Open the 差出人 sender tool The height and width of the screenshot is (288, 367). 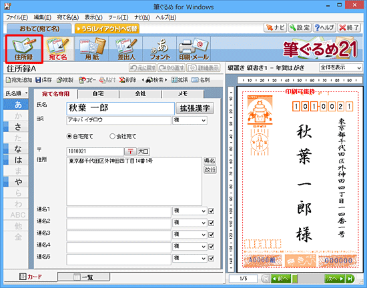tap(126, 49)
